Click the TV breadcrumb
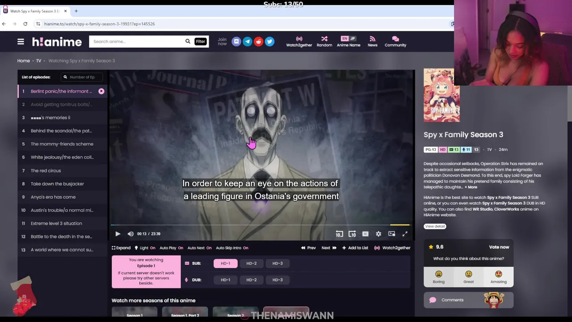Image resolution: width=572 pixels, height=322 pixels. click(x=38, y=61)
